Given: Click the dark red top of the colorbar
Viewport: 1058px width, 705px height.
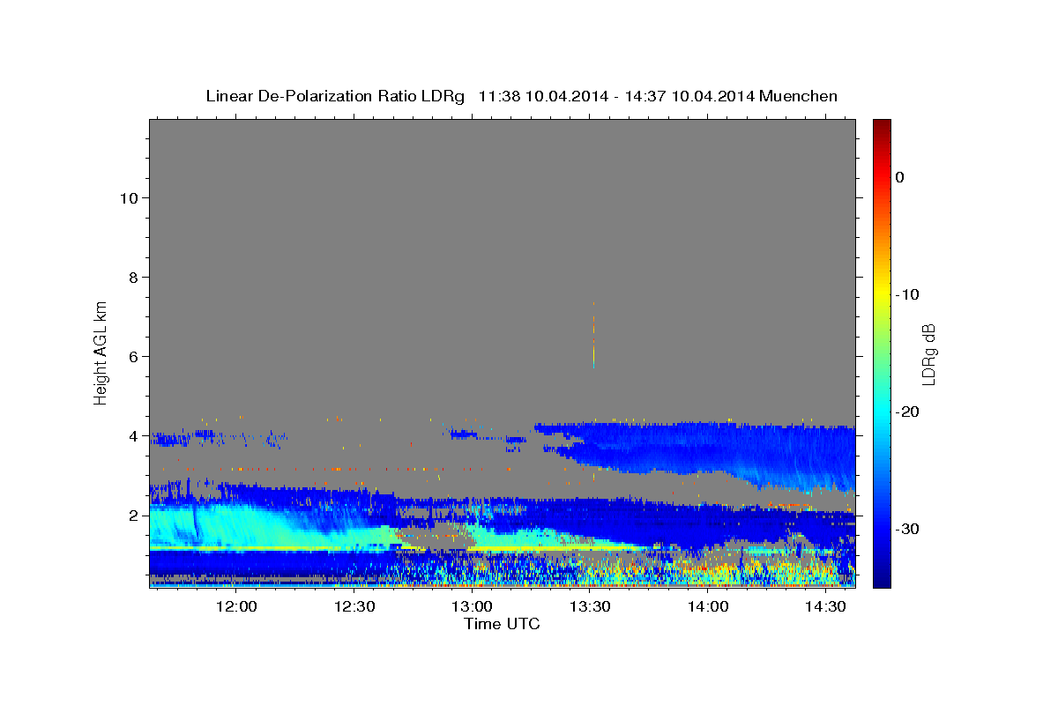Looking at the screenshot, I should coord(881,126).
